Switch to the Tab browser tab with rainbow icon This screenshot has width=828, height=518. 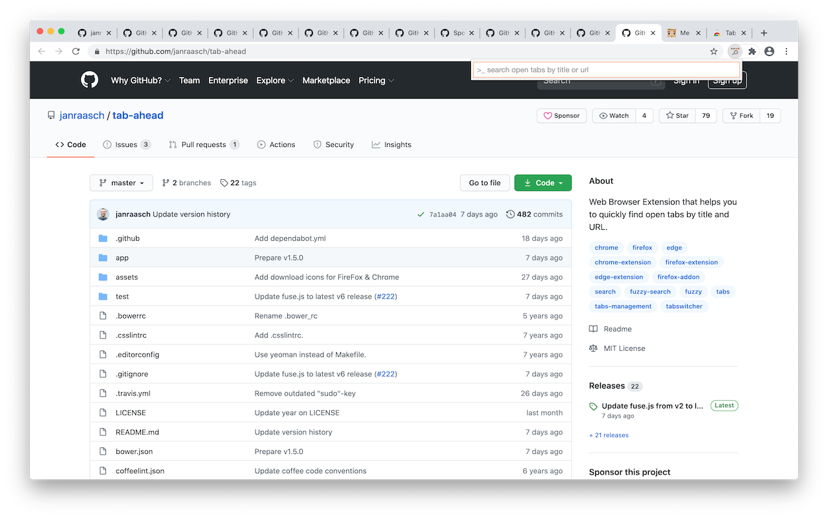pos(730,33)
